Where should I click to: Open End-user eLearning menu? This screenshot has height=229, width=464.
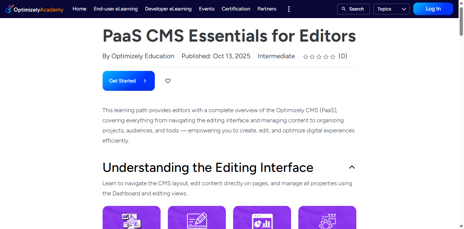tap(116, 9)
